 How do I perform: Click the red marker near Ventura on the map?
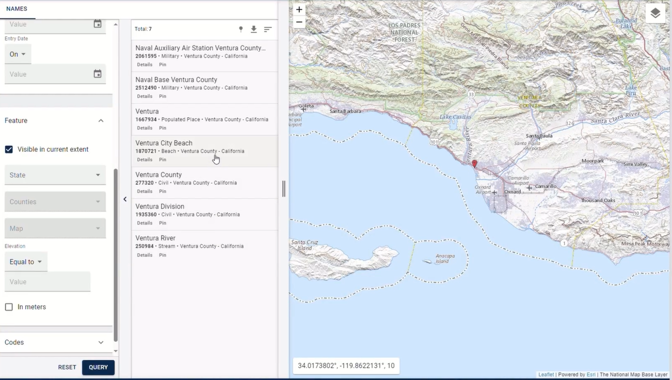point(474,163)
